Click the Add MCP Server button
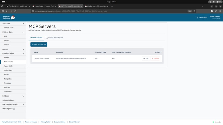Image resolution: width=223 pixels, height=125 pixels. click(39, 44)
